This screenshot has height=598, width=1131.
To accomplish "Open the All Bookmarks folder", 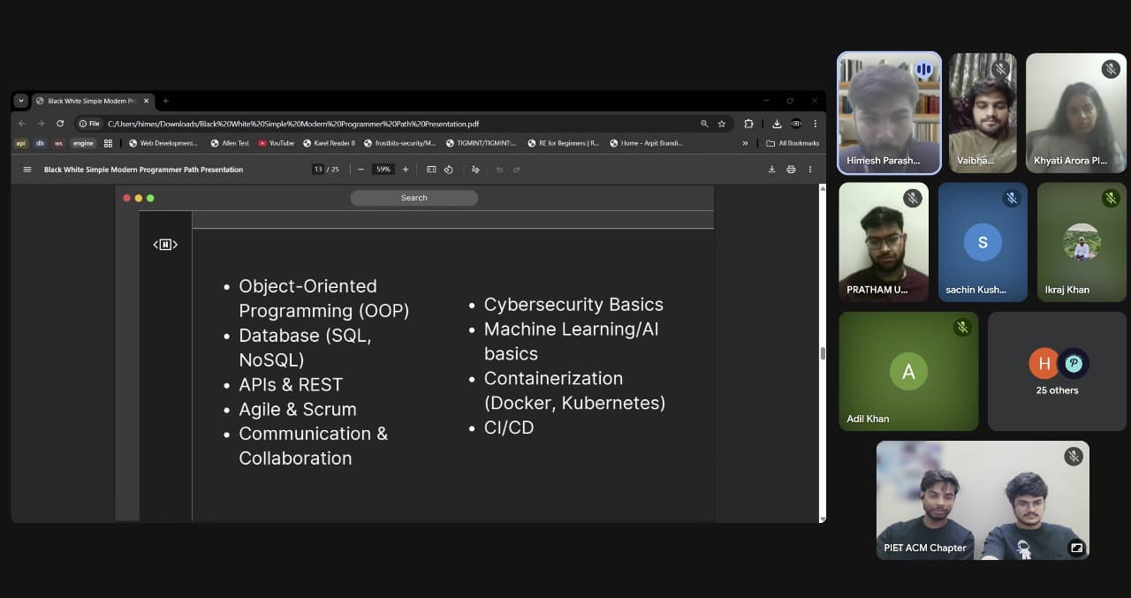I will tap(793, 143).
